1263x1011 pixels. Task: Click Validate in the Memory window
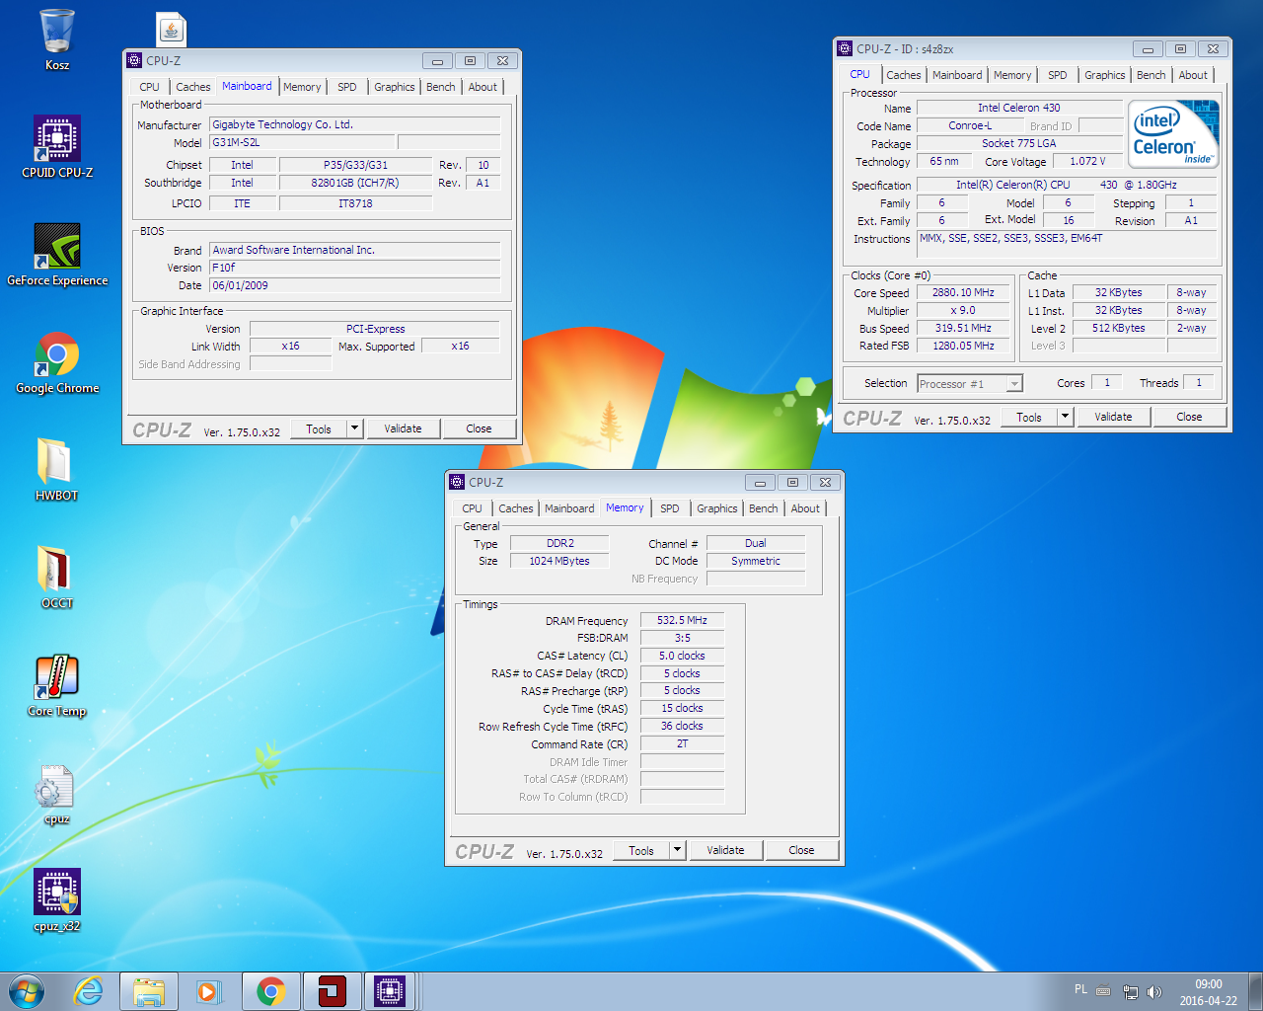[725, 850]
